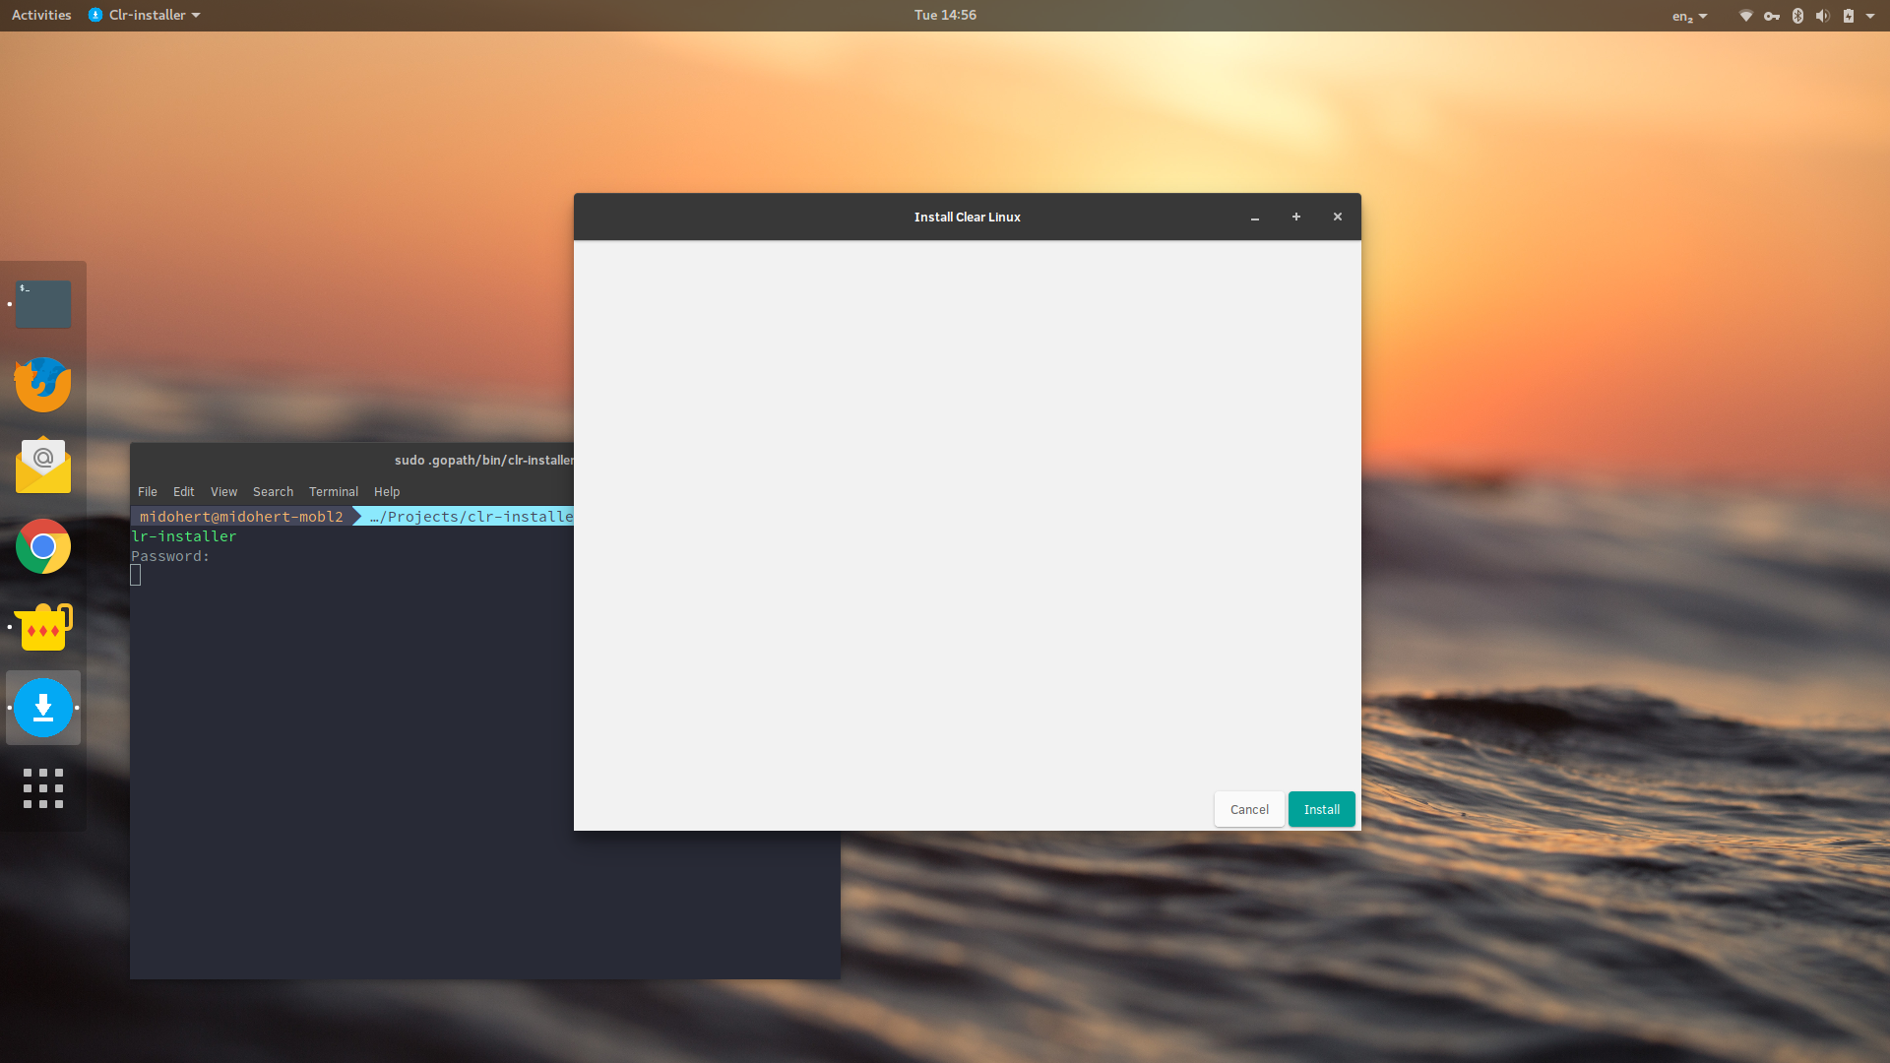The image size is (1890, 1063).
Task: Click the terminal window title bar
Action: [351, 461]
